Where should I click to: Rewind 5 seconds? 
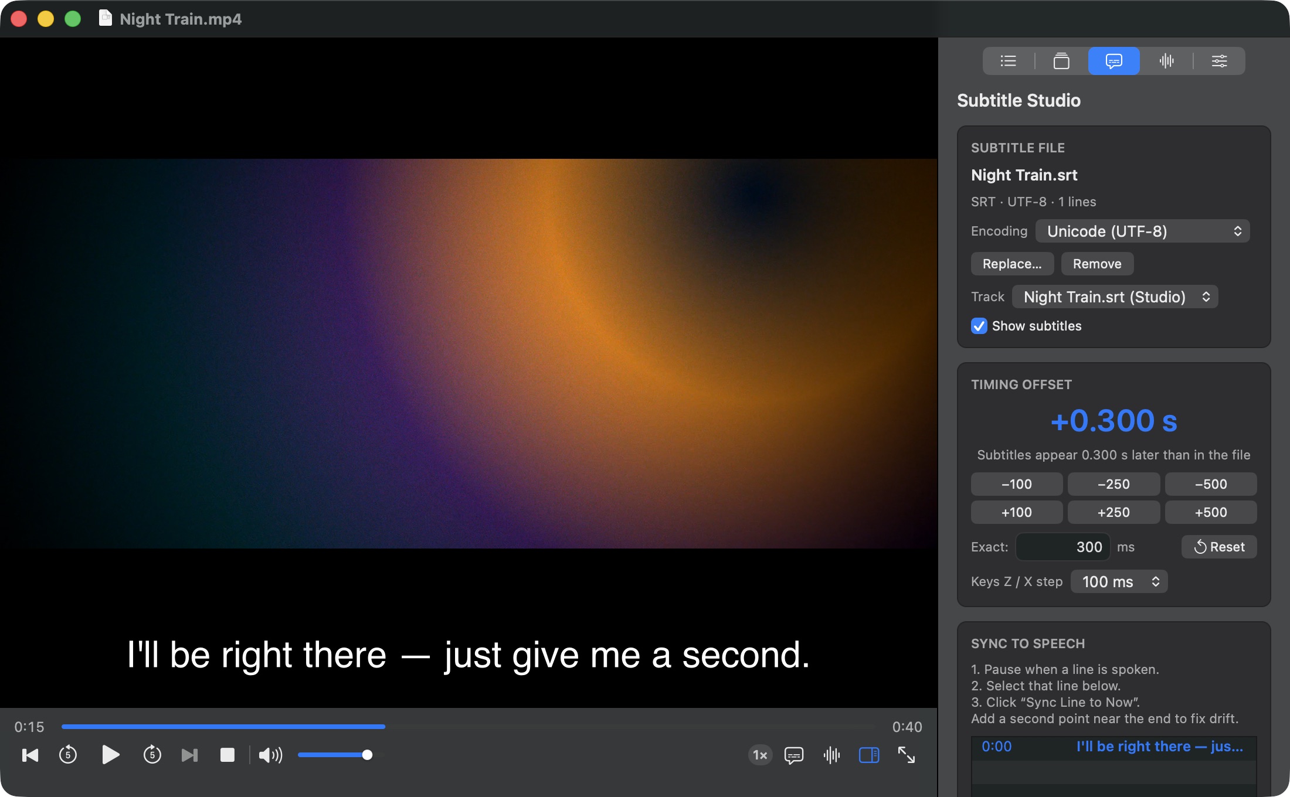[68, 755]
